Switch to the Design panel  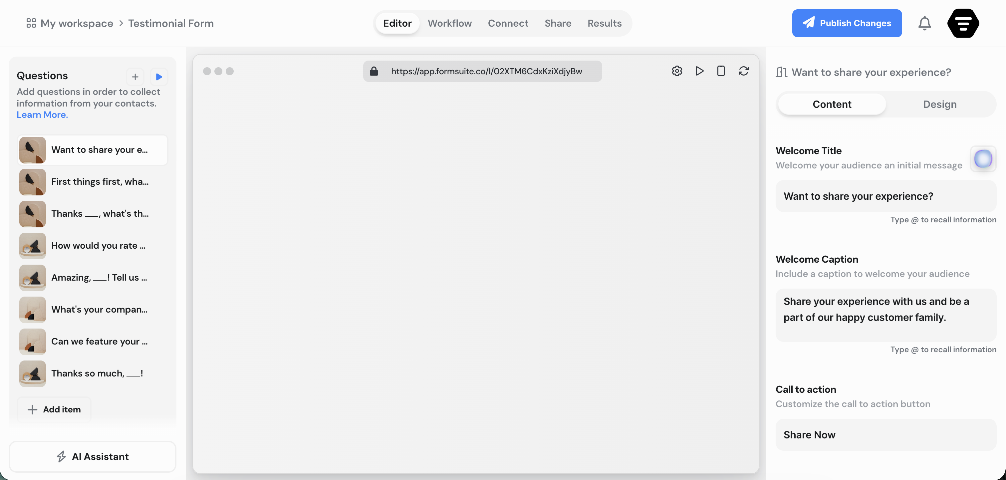(x=940, y=104)
